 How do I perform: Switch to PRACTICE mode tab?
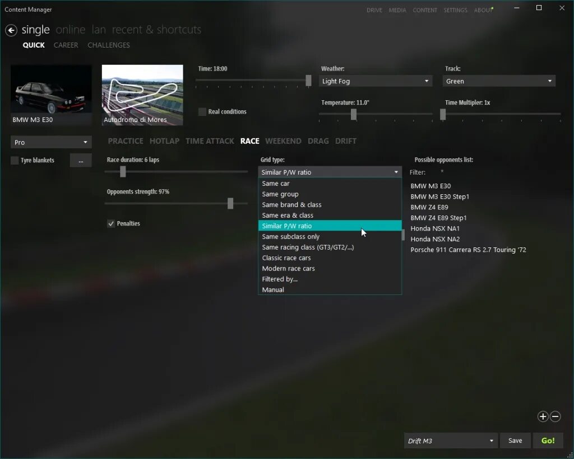coord(126,141)
